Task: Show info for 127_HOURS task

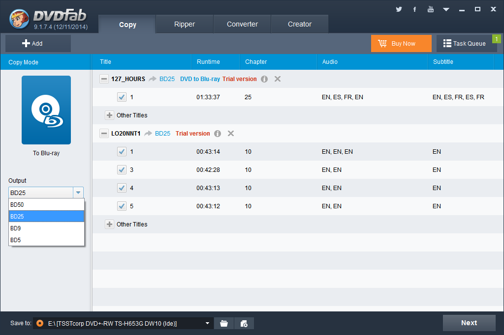Action: point(264,79)
